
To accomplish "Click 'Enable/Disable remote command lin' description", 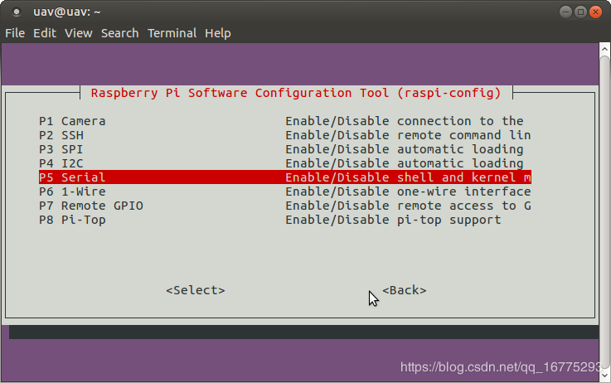I will pyautogui.click(x=408, y=135).
